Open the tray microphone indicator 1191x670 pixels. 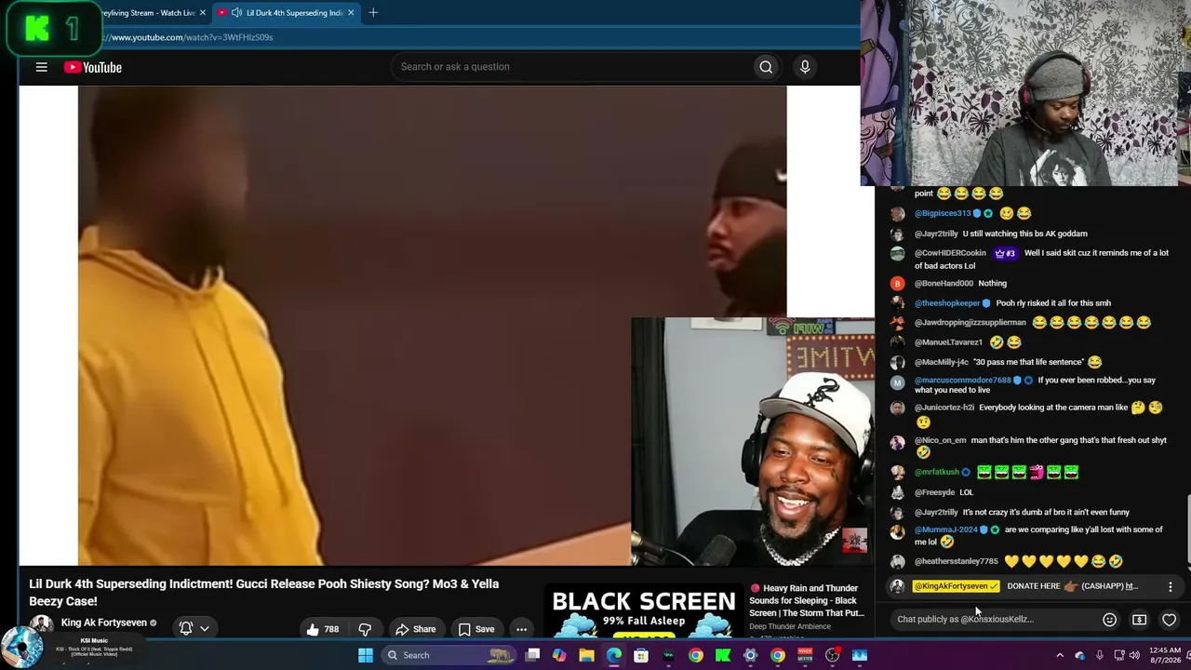click(1099, 655)
